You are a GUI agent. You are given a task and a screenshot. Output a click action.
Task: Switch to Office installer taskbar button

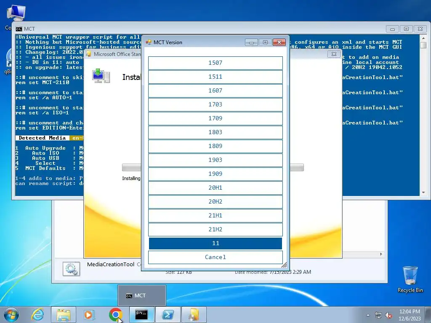pyautogui.click(x=194, y=315)
